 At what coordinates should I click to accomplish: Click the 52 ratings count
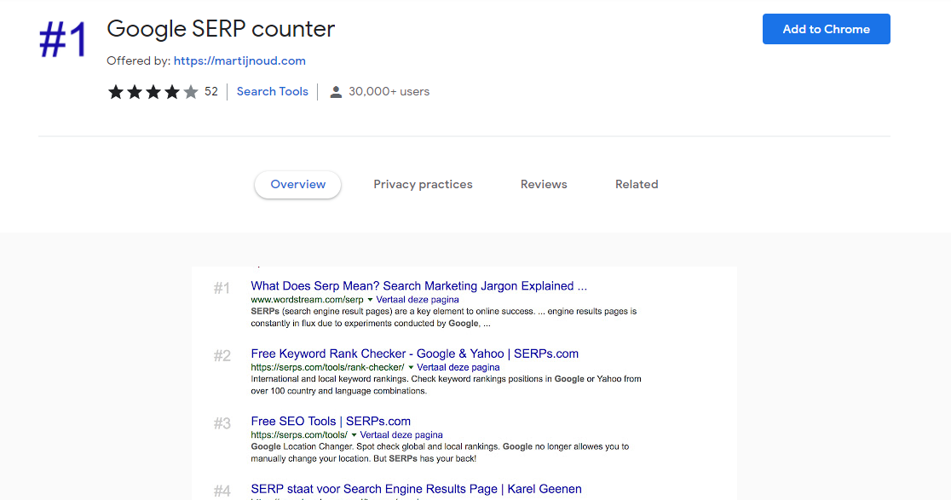(x=210, y=91)
